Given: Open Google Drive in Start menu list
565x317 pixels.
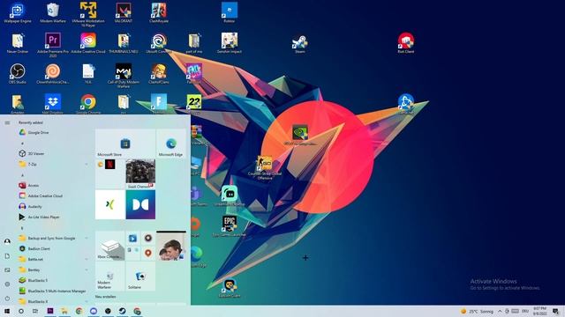Looking at the screenshot, I should click(52, 133).
